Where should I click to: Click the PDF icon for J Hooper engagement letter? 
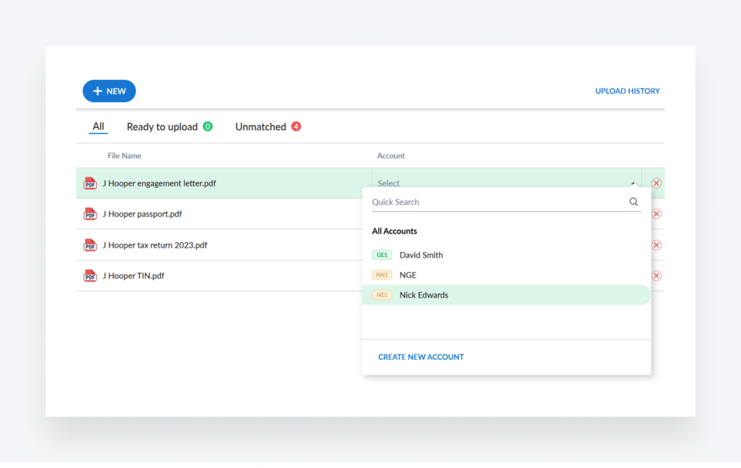(90, 184)
